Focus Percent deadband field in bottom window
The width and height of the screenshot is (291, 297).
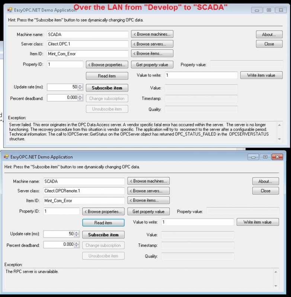[59, 245]
